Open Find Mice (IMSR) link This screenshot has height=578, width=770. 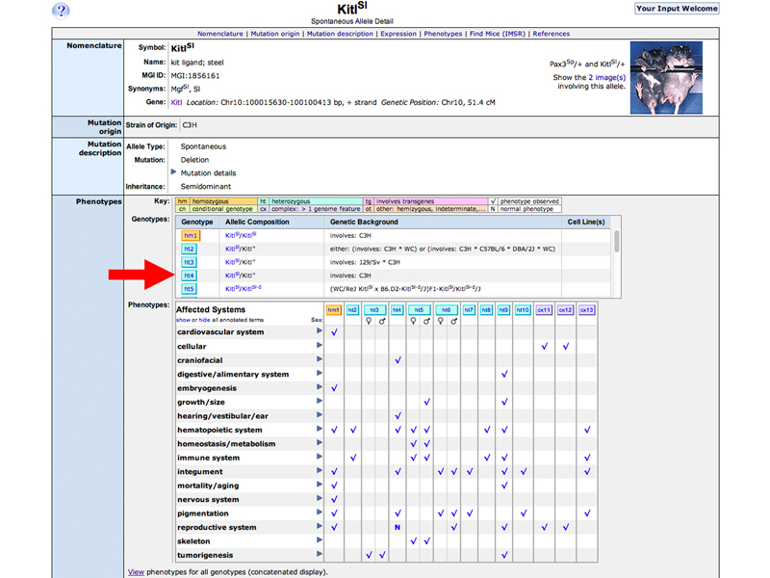point(498,34)
